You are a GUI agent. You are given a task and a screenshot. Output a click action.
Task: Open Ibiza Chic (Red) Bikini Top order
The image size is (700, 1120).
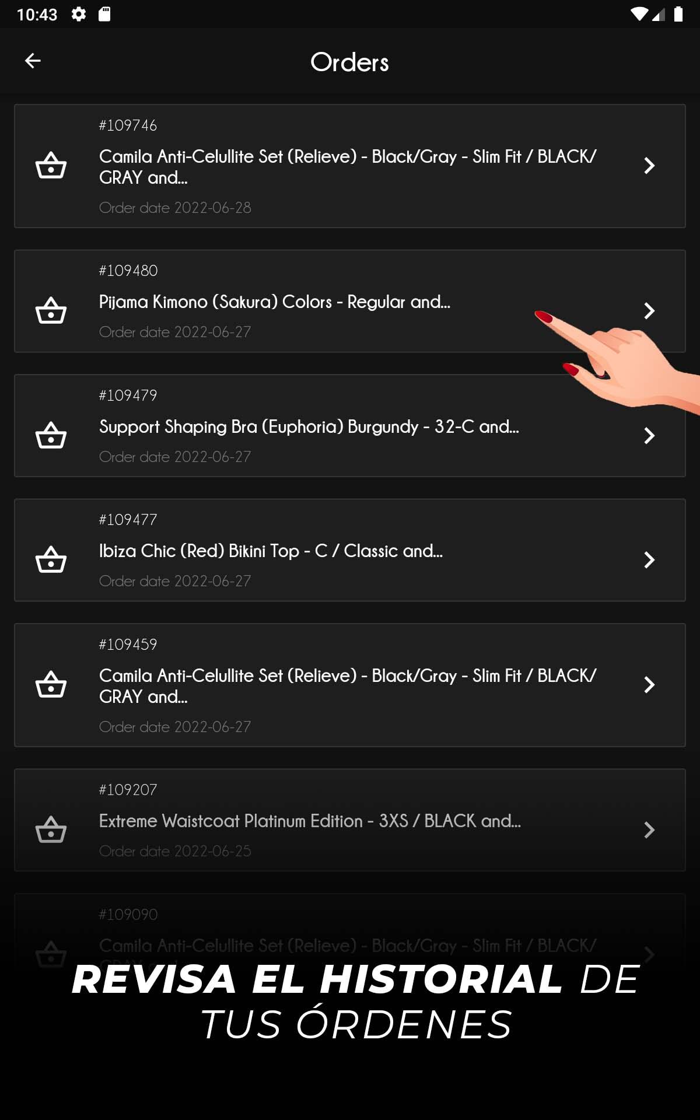click(350, 550)
